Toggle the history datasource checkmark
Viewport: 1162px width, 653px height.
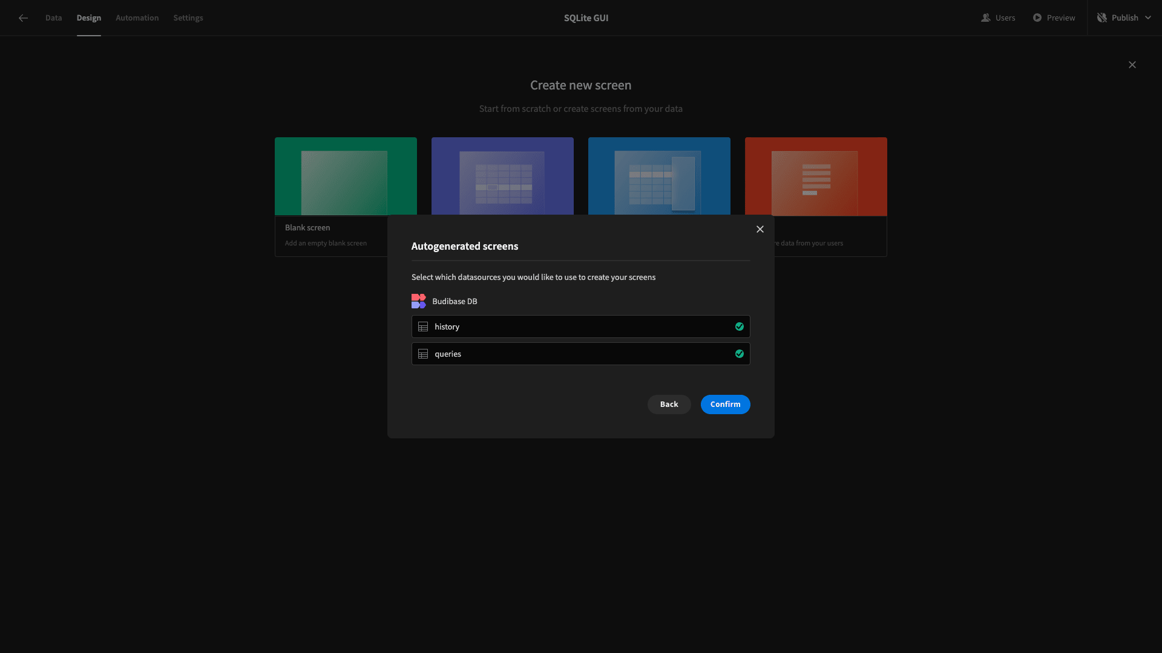pos(740,327)
